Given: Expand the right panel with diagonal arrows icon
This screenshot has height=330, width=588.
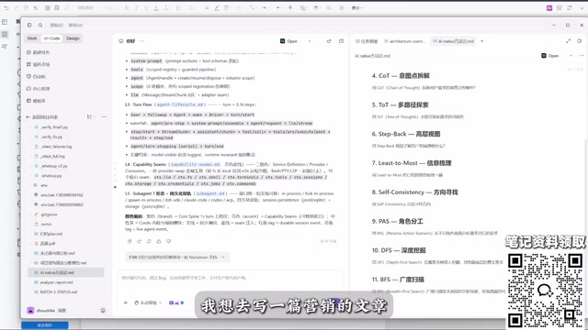Looking at the screenshot, I should point(568,41).
